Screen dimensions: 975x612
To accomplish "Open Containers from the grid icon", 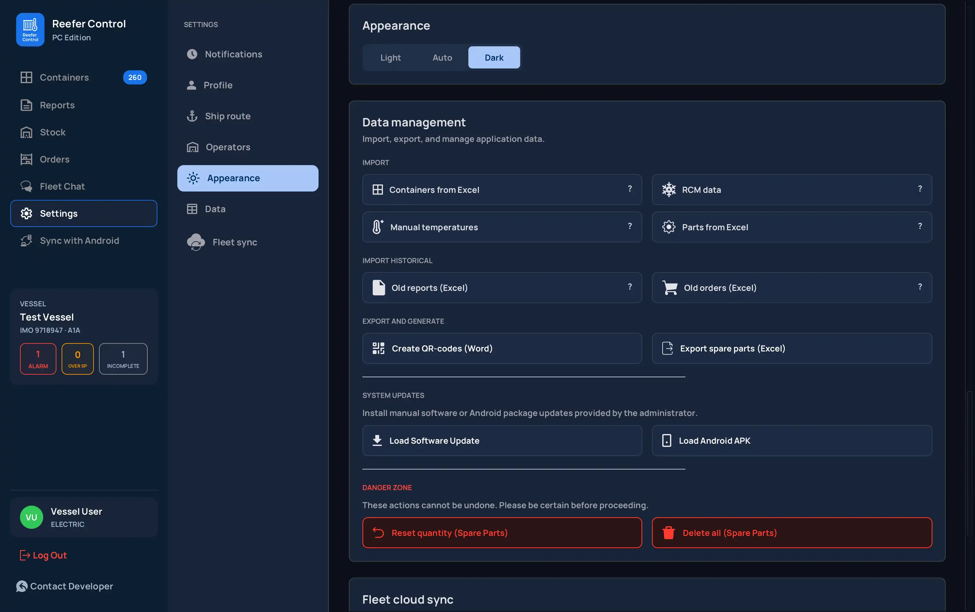I will pyautogui.click(x=26, y=77).
